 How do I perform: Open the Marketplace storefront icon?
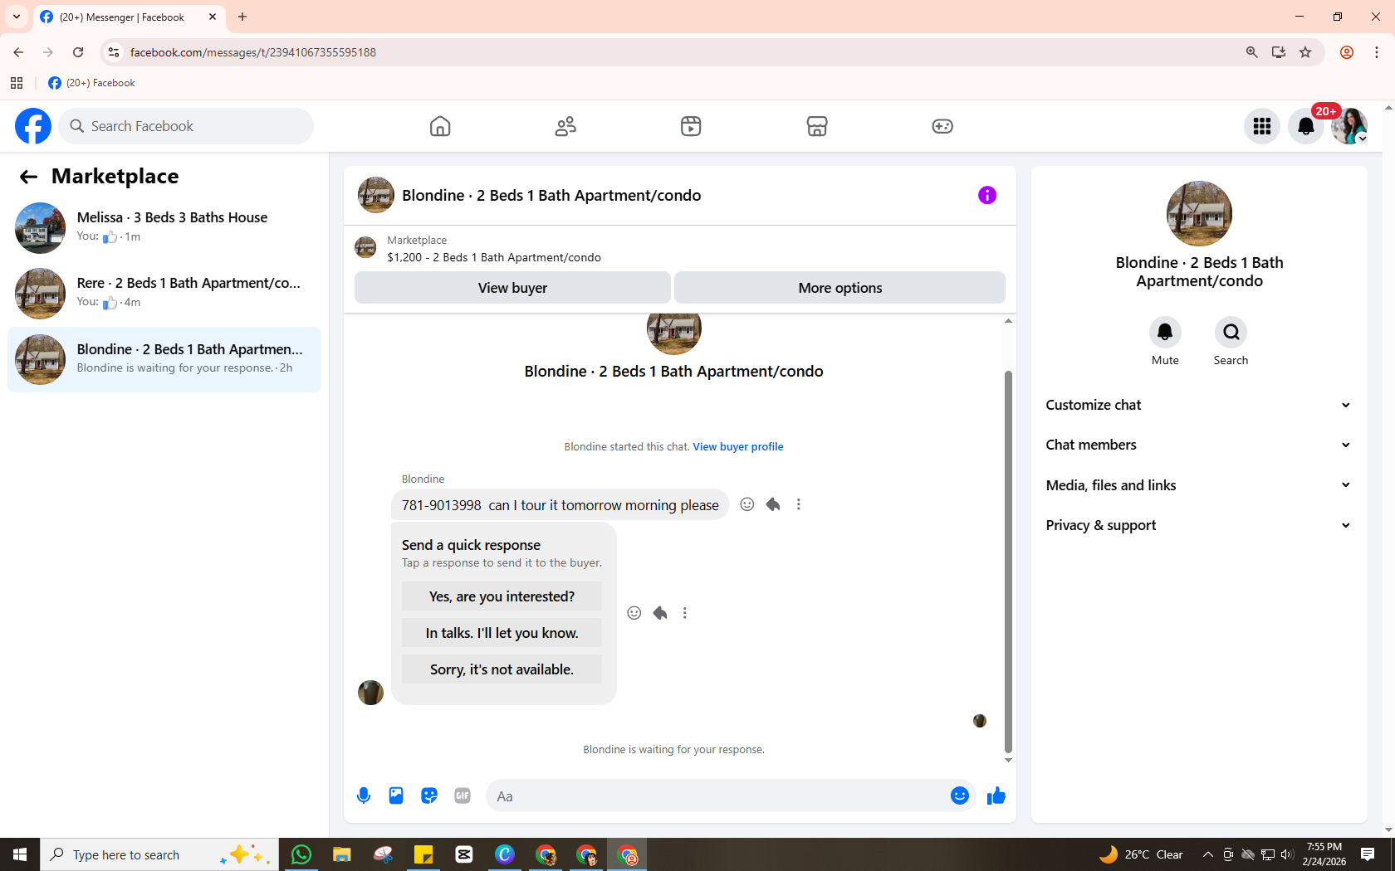tap(817, 126)
